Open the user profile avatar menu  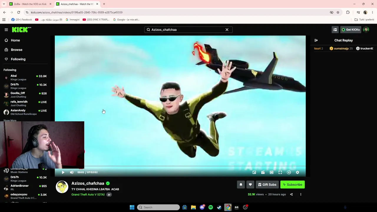pyautogui.click(x=366, y=29)
